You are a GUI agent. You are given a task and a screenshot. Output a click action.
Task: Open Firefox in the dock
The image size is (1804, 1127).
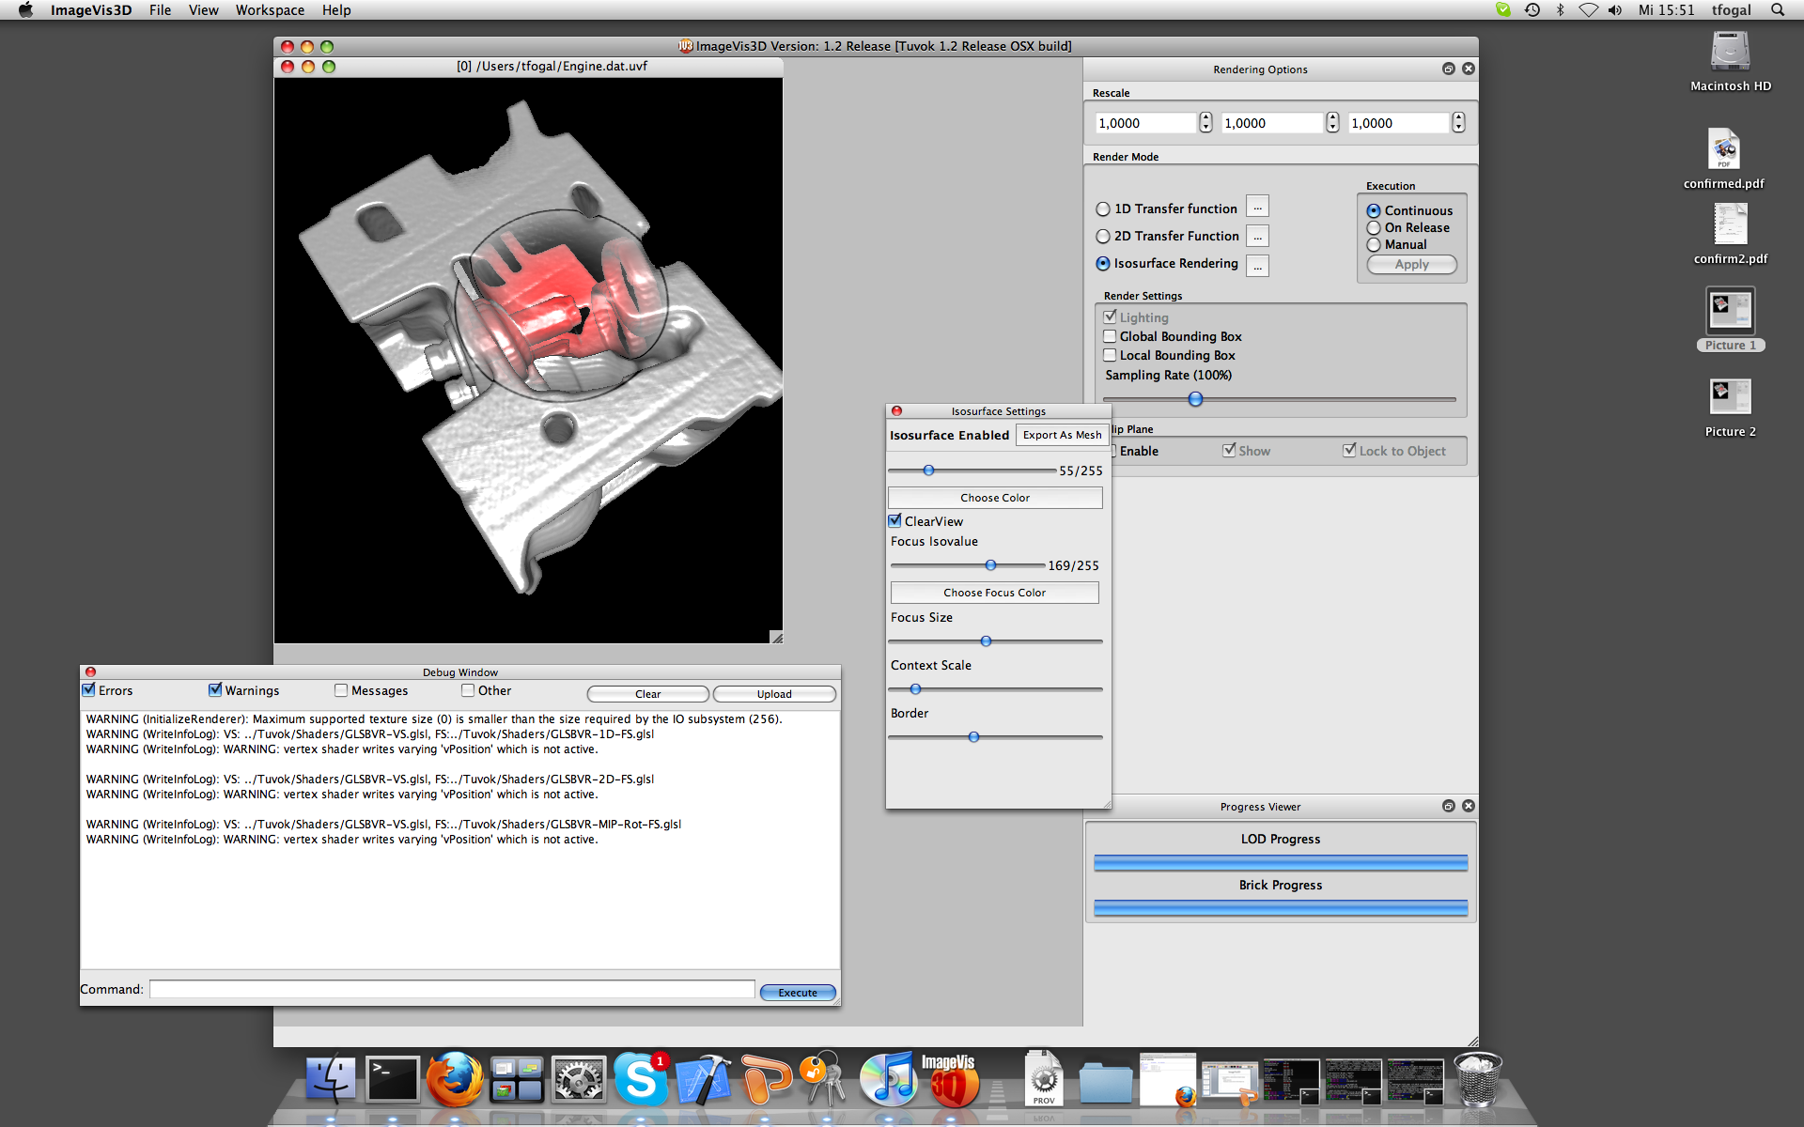(455, 1078)
